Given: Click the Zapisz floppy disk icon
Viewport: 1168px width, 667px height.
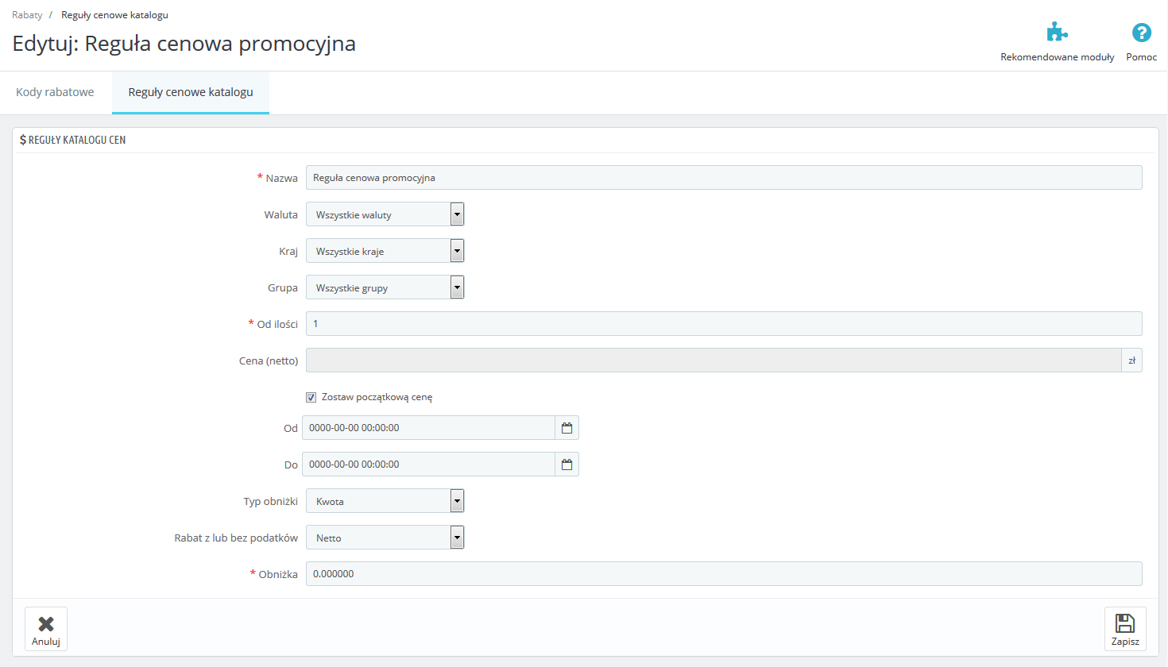Looking at the screenshot, I should tap(1124, 623).
